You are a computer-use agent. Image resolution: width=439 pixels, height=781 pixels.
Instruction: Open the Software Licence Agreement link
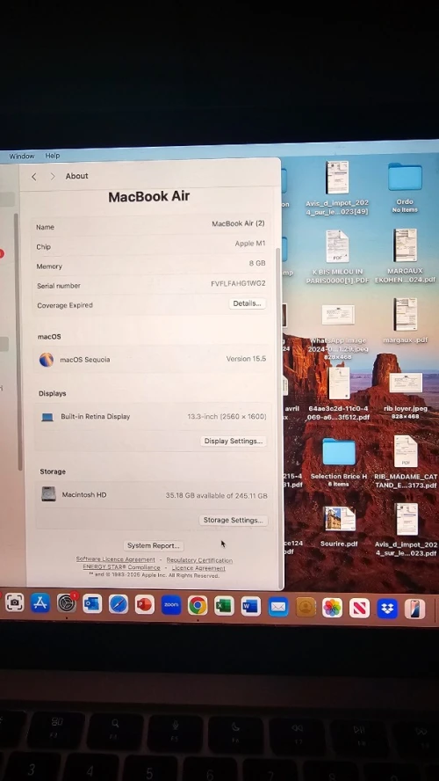coord(115,559)
